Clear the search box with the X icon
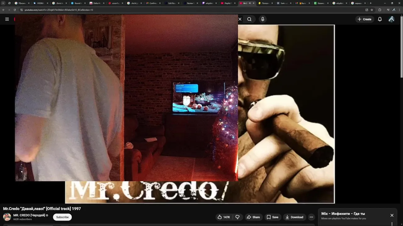403x226 pixels. 240,19
